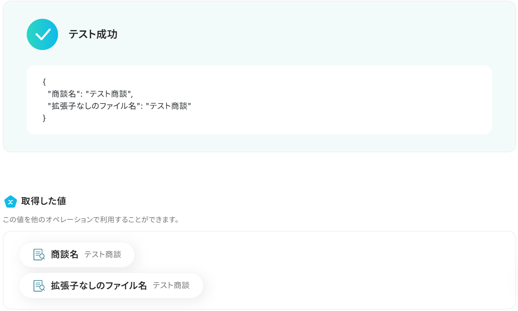518x311 pixels.
Task: Select the 拡張子なしのファイル名 acquired value chip
Action: (111, 286)
